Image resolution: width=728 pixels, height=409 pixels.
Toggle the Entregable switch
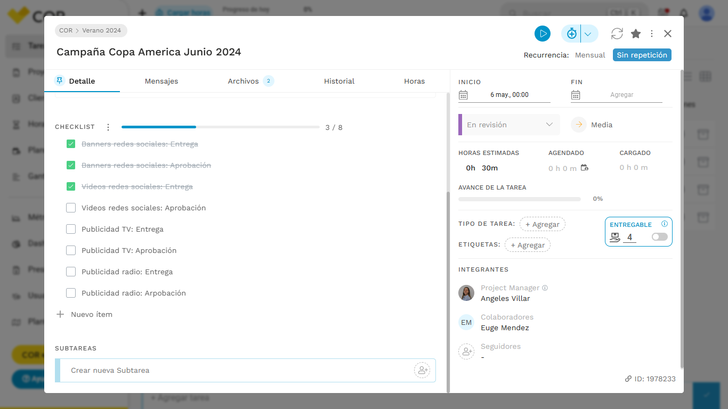(659, 237)
